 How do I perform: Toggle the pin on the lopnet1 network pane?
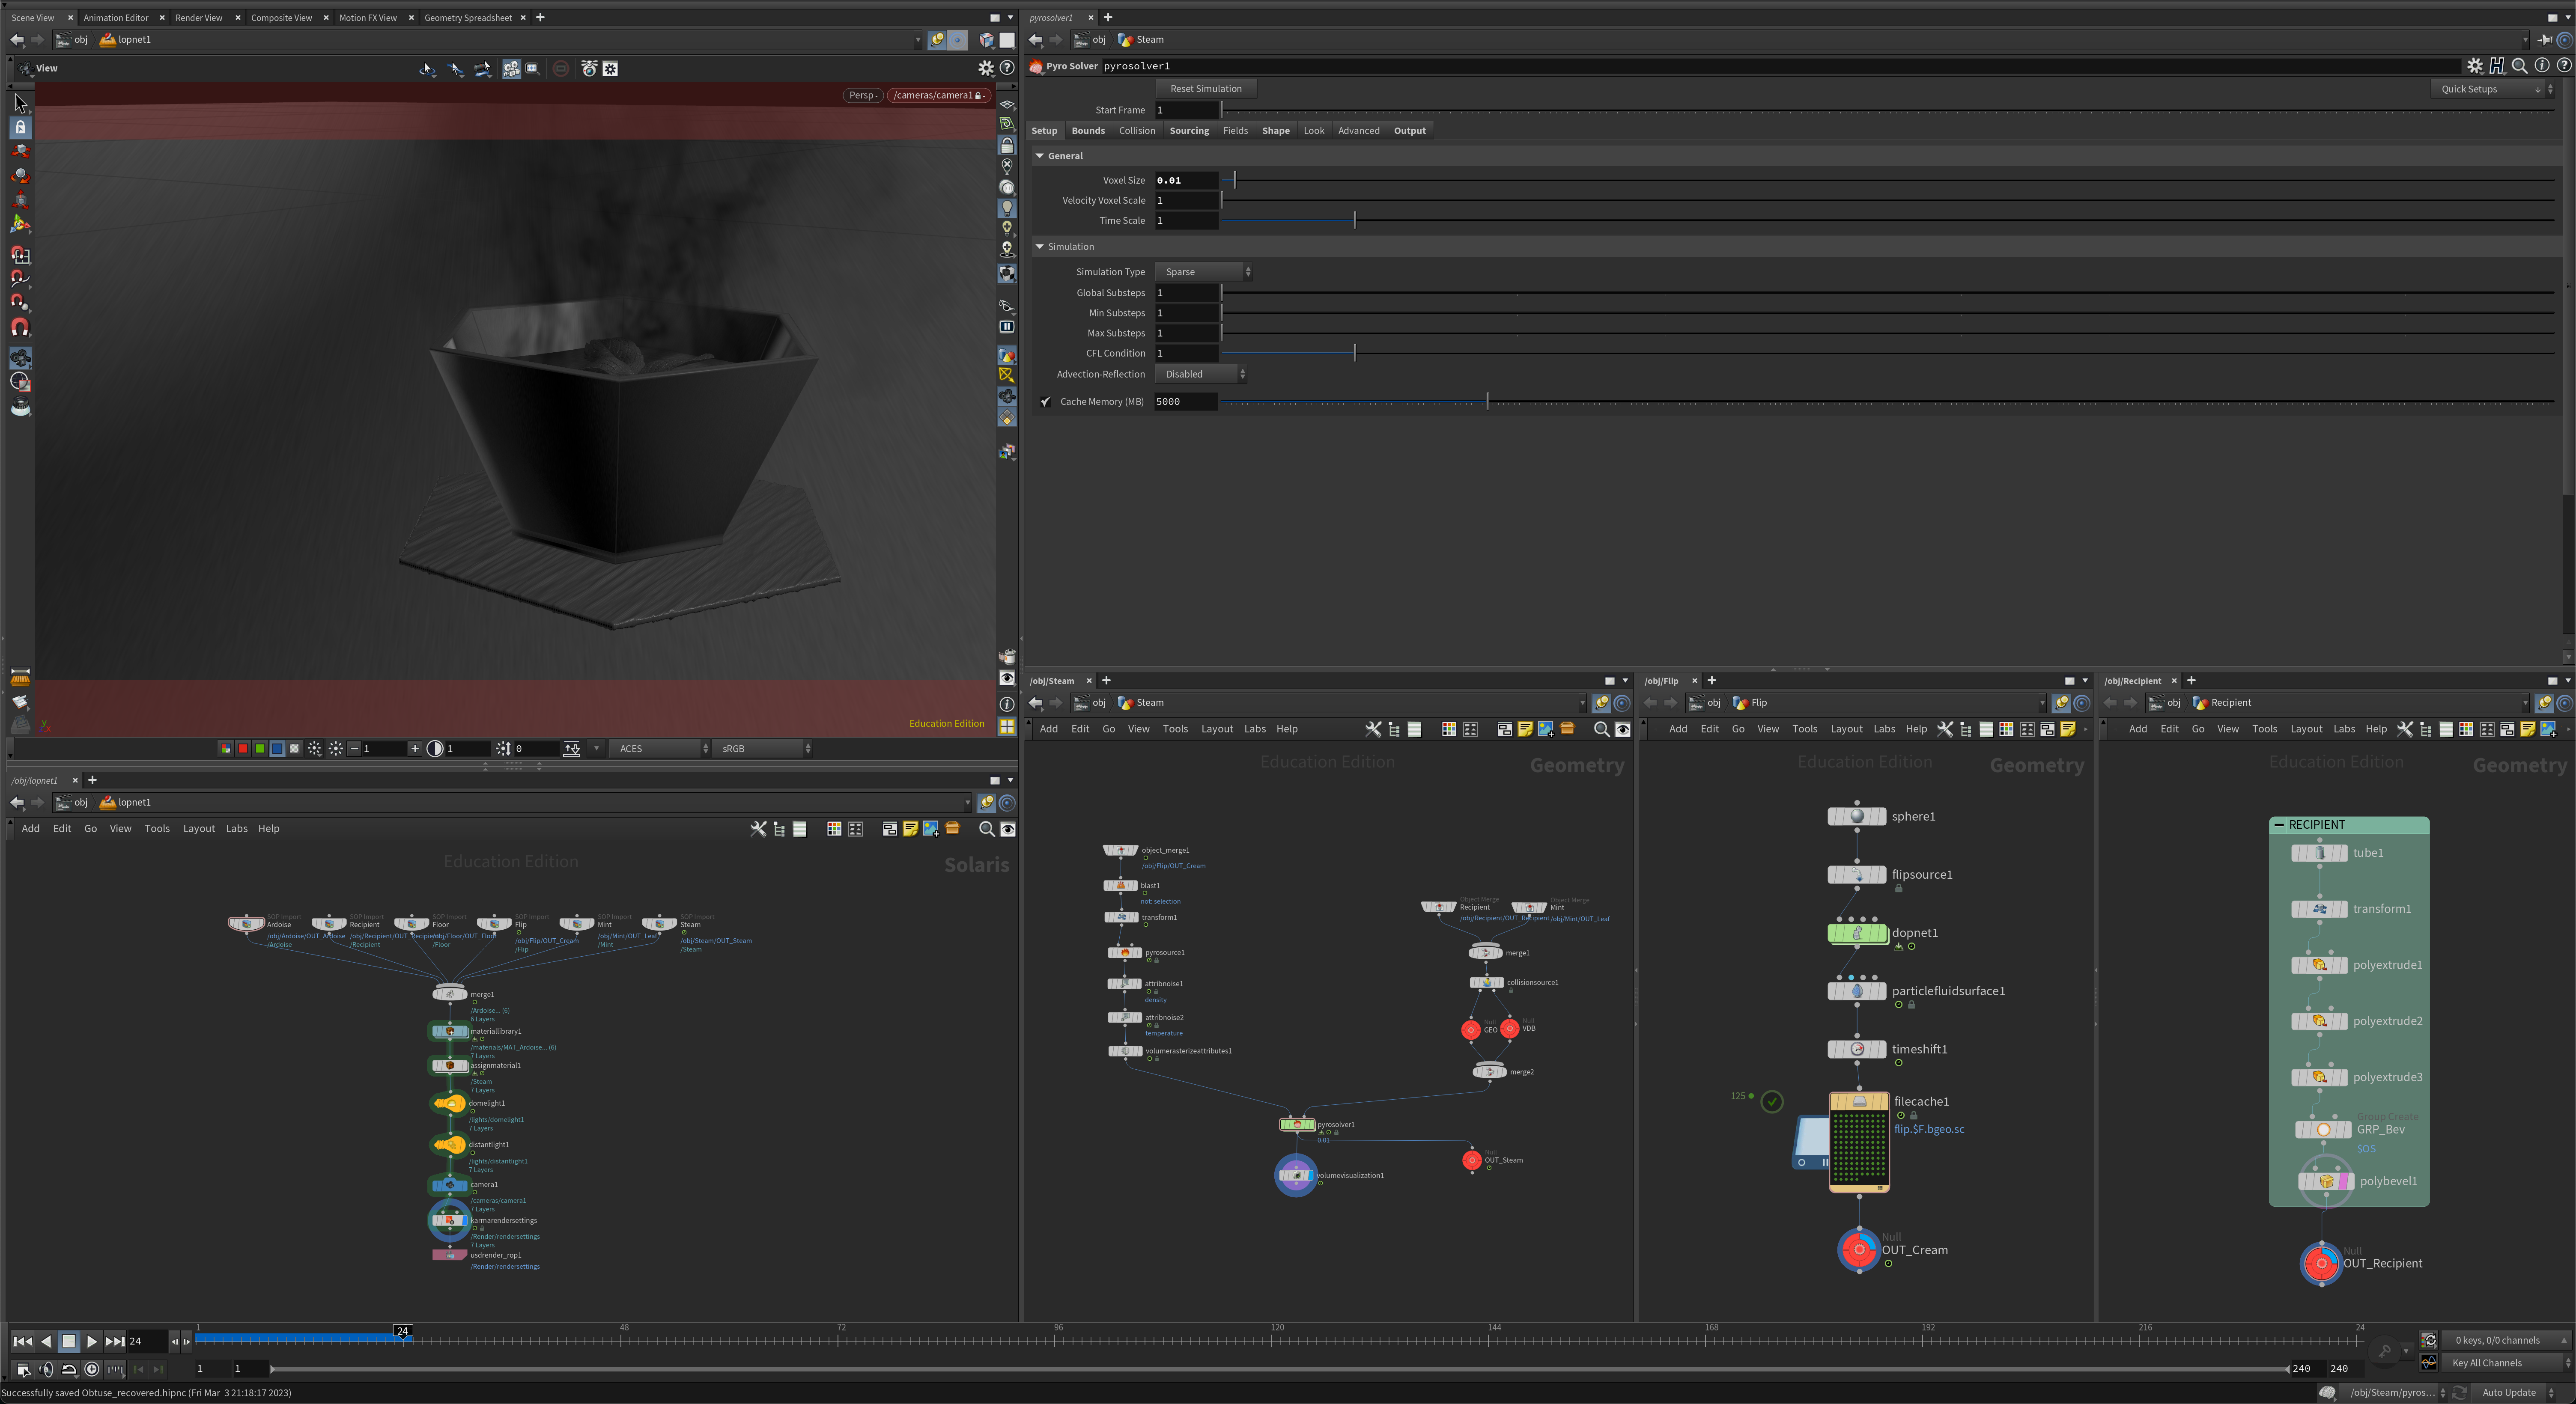coord(986,802)
